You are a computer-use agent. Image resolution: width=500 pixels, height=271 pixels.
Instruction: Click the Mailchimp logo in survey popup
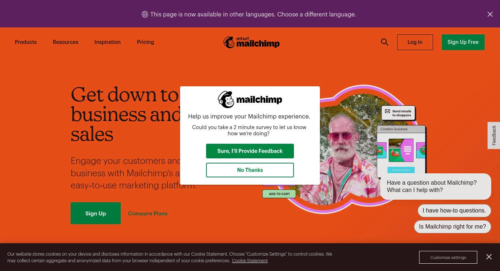[x=250, y=99]
